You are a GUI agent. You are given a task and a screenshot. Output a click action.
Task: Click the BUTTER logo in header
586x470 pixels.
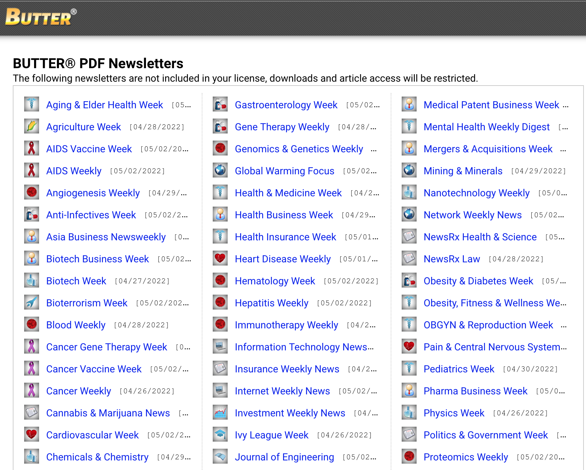[x=41, y=17]
